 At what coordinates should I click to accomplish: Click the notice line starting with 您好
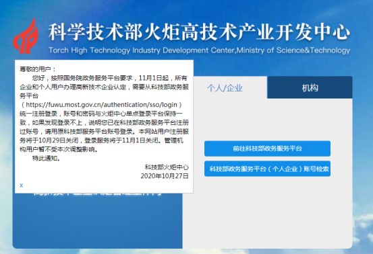(x=110, y=78)
